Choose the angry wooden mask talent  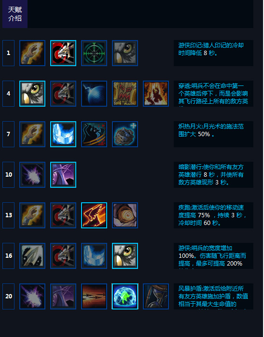click(125, 94)
